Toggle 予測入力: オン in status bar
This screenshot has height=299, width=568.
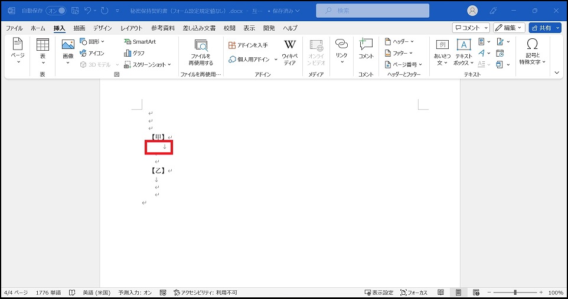(x=135, y=293)
